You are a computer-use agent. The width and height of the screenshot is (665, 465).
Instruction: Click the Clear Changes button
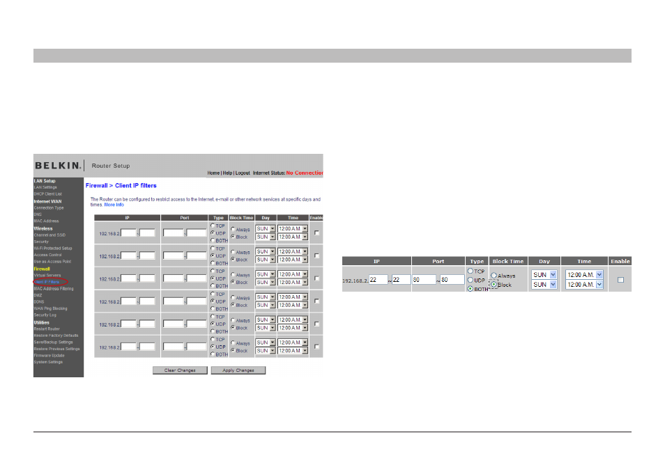(180, 370)
